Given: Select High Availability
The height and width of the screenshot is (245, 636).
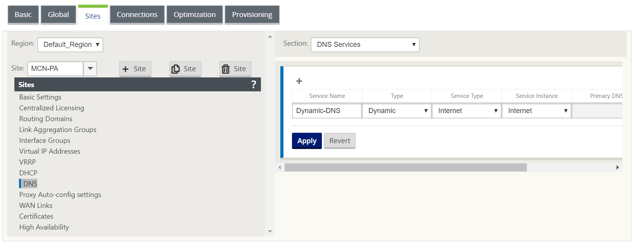Looking at the screenshot, I should click(44, 227).
